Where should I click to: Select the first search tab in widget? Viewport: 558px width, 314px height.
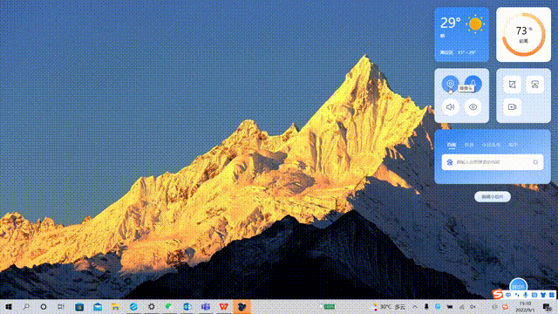[452, 145]
